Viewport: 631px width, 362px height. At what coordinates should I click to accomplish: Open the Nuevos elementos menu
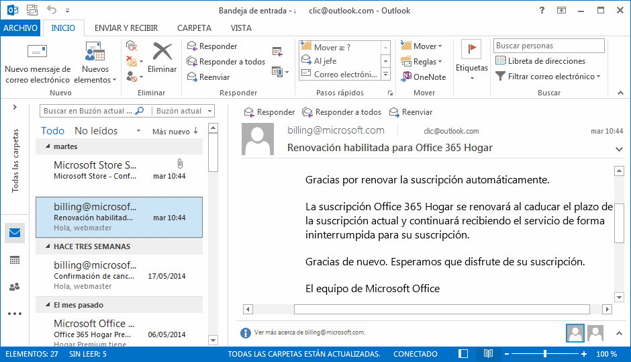click(95, 62)
